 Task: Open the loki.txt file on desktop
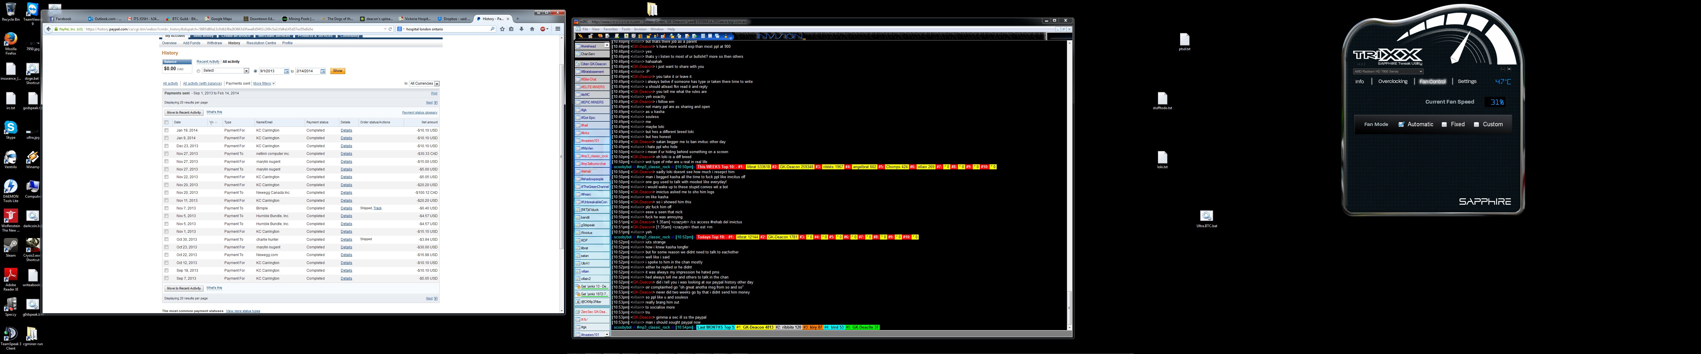(1162, 160)
